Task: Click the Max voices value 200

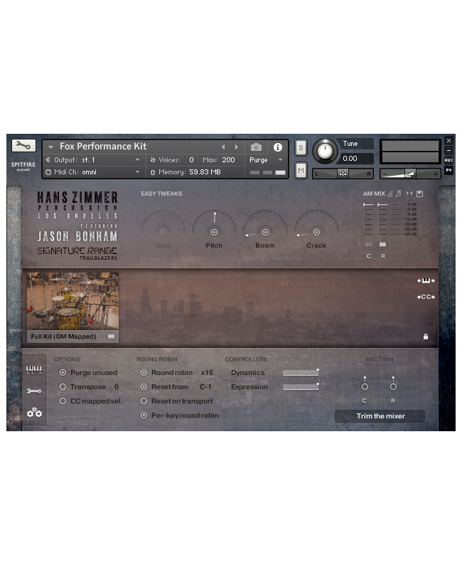Action: [228, 159]
